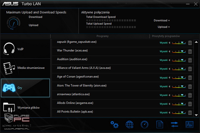The width and height of the screenshot is (200, 133).
Task: Lower priority arrow for Aion
Action: click(169, 86)
